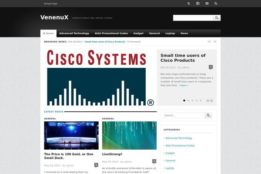Click the sidebar Search... input field

pos(184,115)
